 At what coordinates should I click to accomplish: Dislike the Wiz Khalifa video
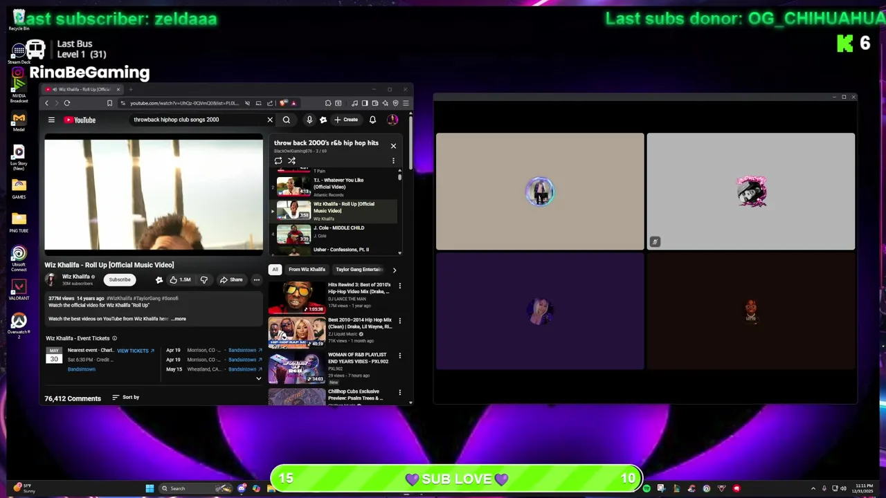(204, 279)
